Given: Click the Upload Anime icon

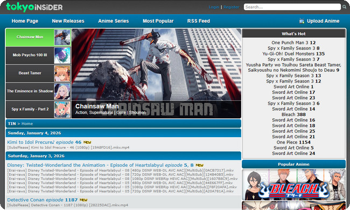Looking at the screenshot, I should click(302, 21).
